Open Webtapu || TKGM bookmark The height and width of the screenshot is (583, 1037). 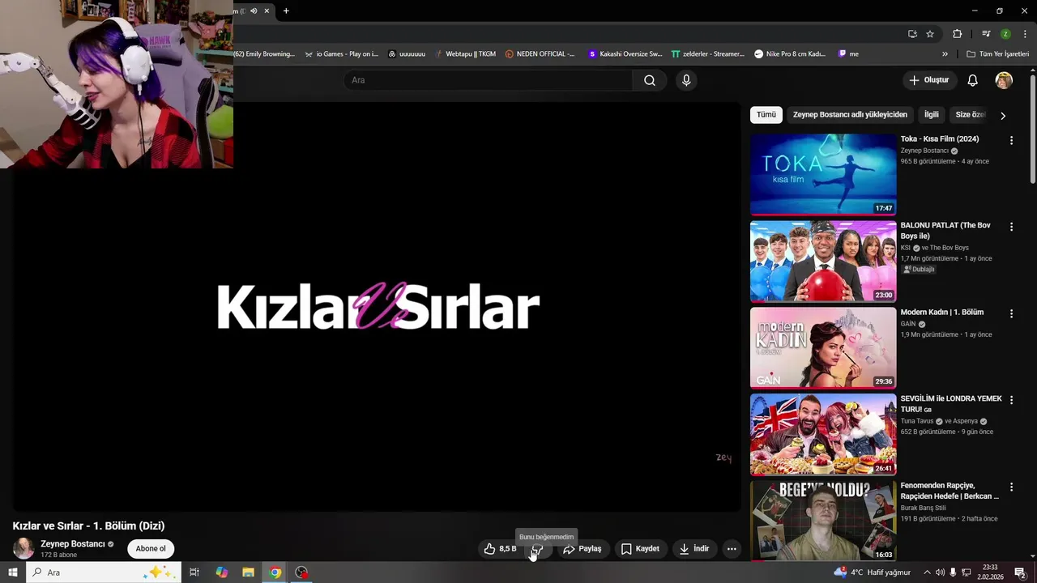click(x=465, y=54)
